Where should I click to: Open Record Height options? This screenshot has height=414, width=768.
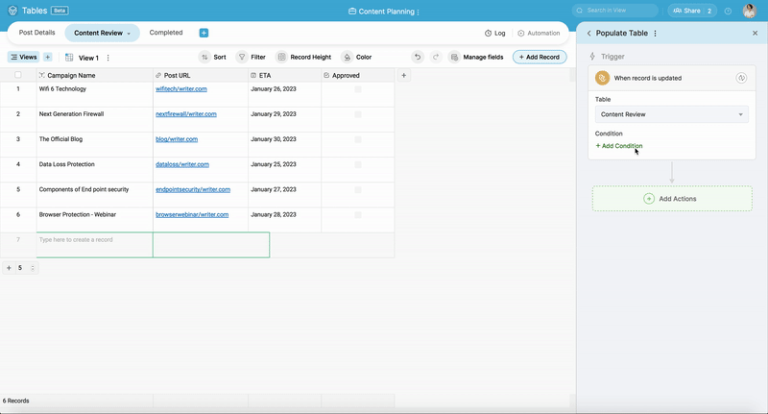[x=282, y=58]
